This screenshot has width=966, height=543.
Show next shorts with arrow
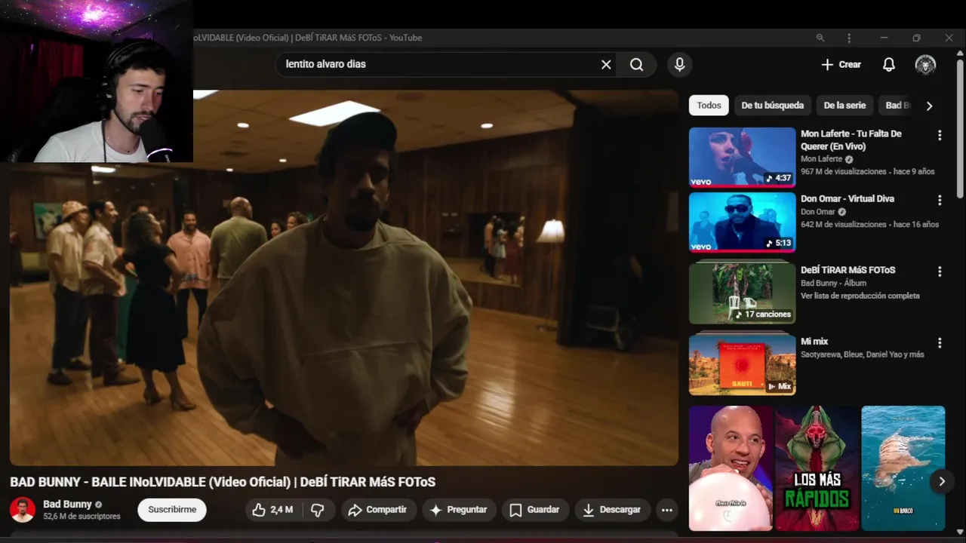[x=942, y=481]
